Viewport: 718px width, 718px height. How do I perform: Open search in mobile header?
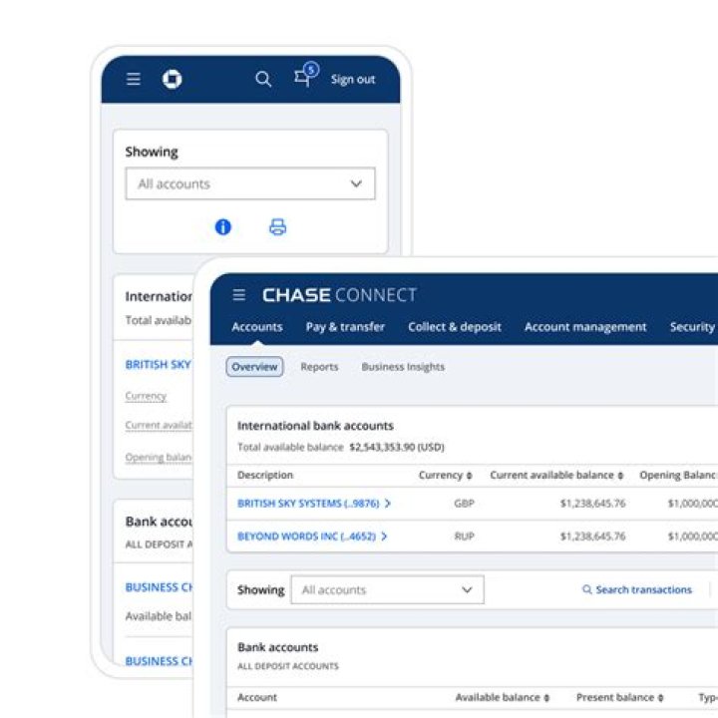coord(263,80)
